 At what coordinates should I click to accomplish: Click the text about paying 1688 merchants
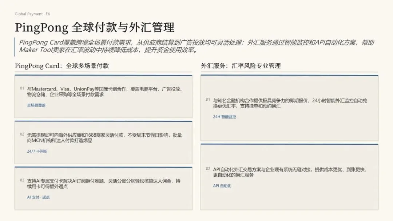point(104,138)
